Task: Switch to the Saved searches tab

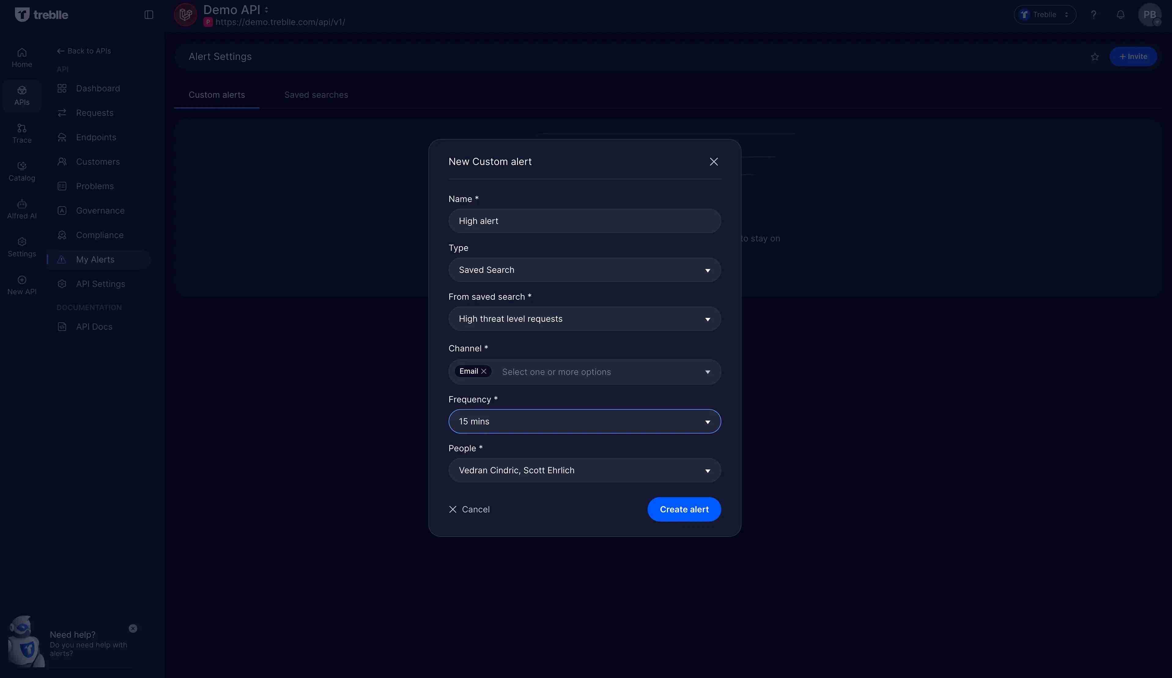Action: [x=316, y=95]
